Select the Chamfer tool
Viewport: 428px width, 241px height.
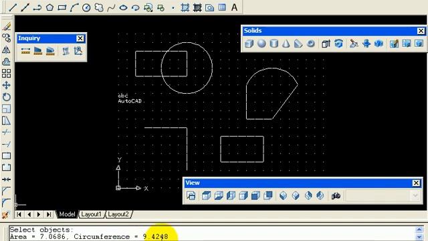click(6, 191)
